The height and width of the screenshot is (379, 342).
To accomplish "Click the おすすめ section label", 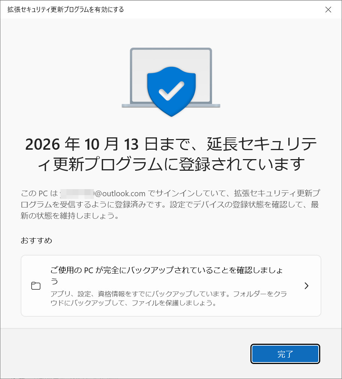I will (36, 240).
